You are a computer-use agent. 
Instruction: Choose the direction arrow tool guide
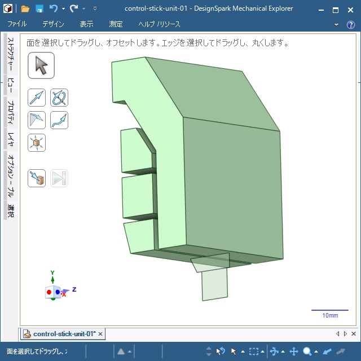point(37,98)
